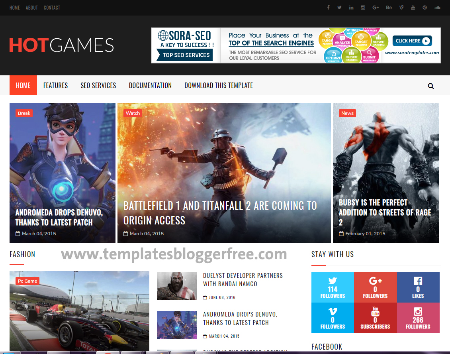The height and width of the screenshot is (354, 450).
Task: Open the YouTube 0 subscribers tile
Action: click(376, 318)
